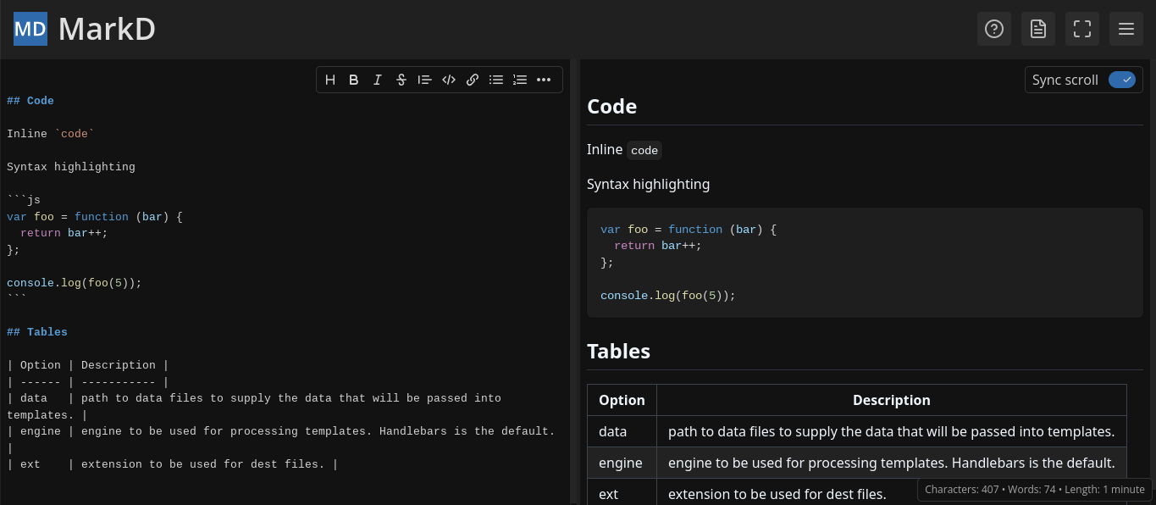Click the 'Option' table header
Image resolution: width=1156 pixels, height=505 pixels.
point(622,400)
